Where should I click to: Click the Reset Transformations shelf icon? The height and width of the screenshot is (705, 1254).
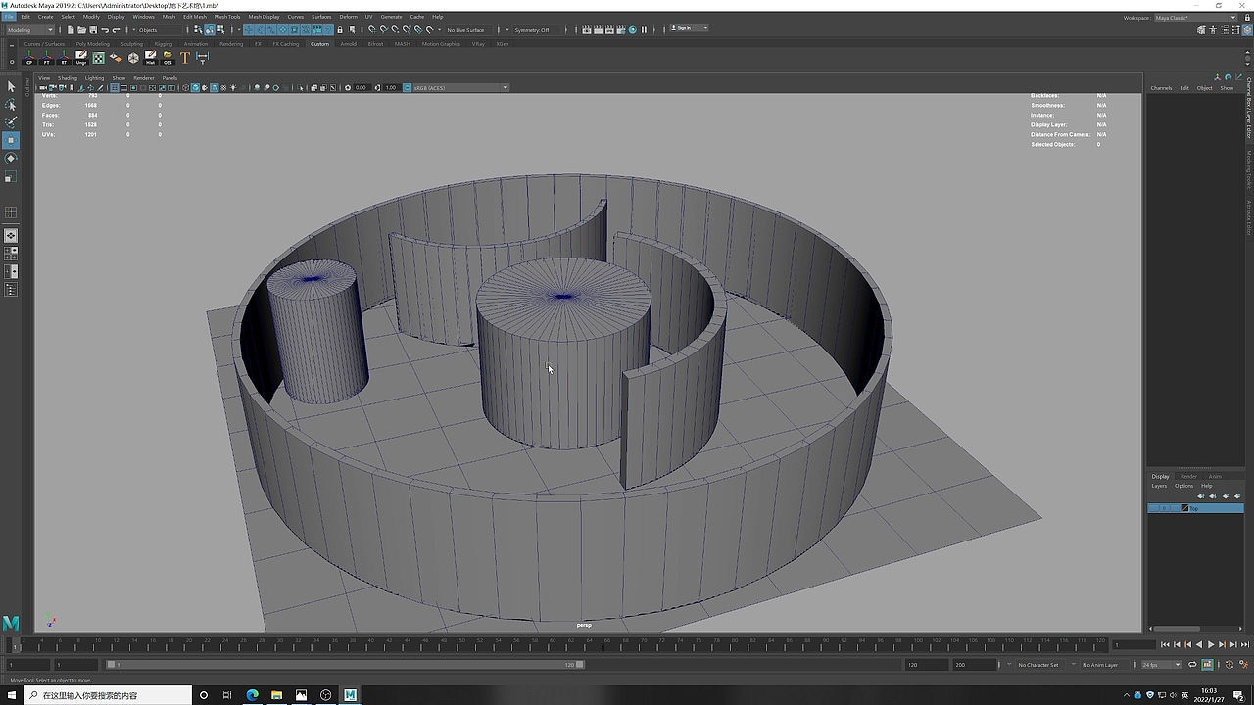(x=65, y=58)
